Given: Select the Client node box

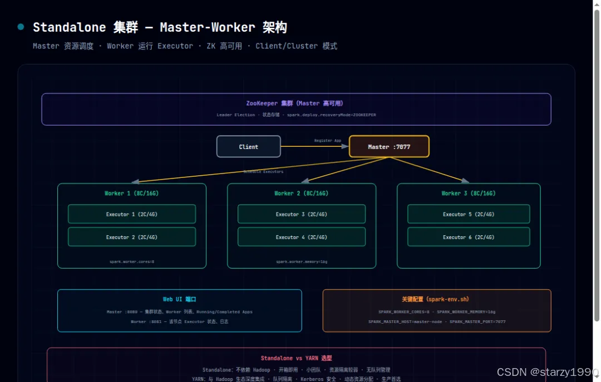Looking at the screenshot, I should 248,146.
